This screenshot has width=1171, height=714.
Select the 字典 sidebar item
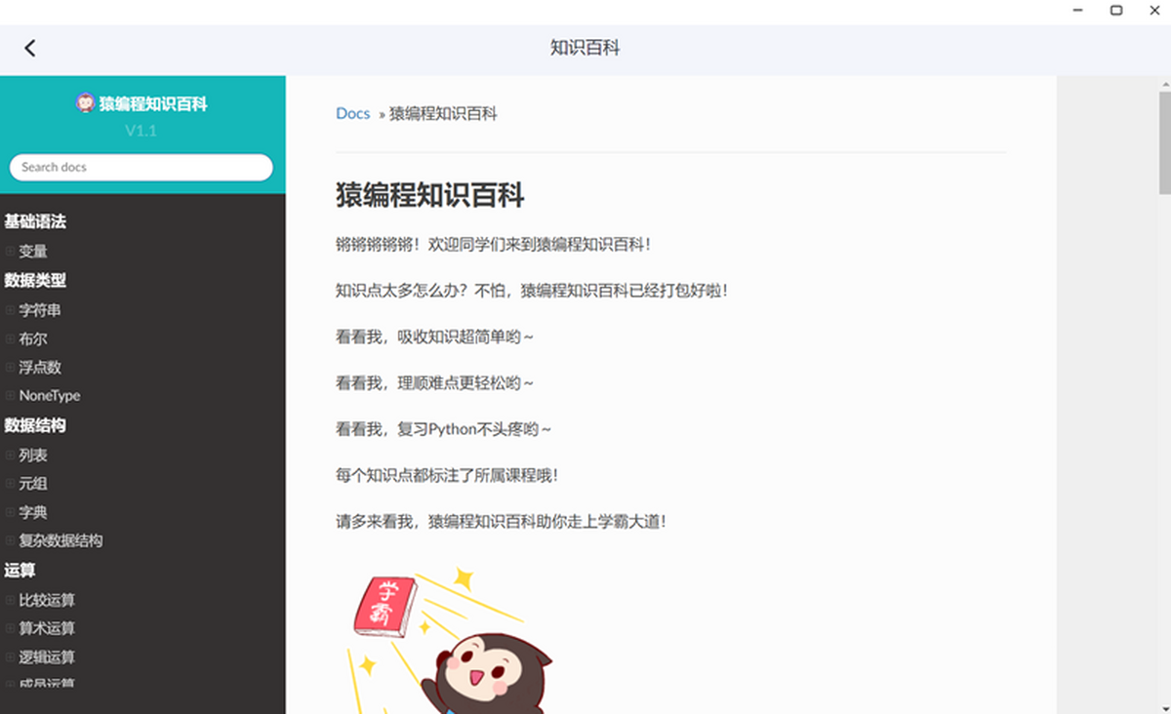pos(33,512)
